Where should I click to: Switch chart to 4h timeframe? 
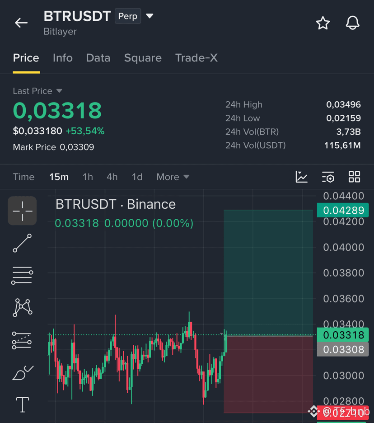(112, 177)
